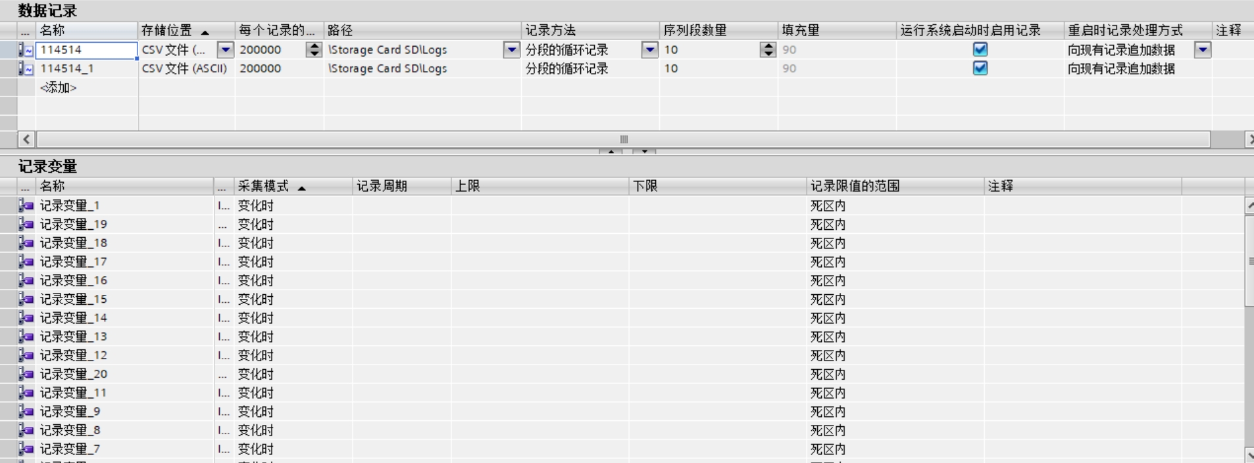Click the 序列段数量 spinner for 114514

(767, 49)
